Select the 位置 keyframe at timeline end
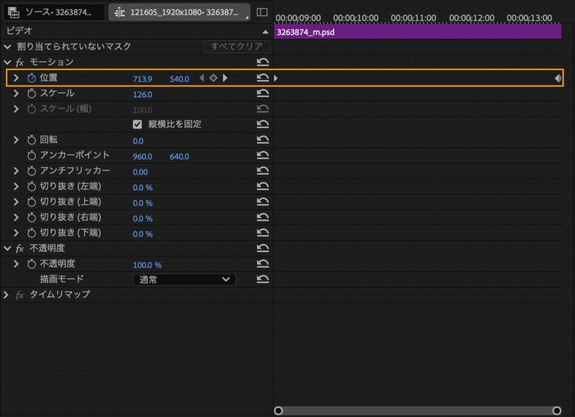 [x=558, y=78]
